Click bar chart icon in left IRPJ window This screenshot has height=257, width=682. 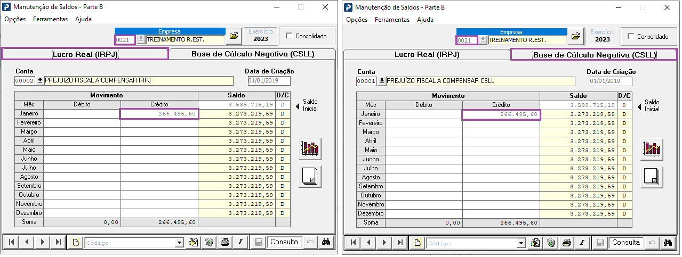310,148
